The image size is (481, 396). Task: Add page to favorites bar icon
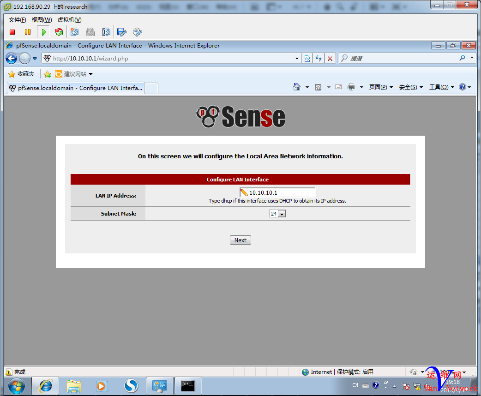48,74
